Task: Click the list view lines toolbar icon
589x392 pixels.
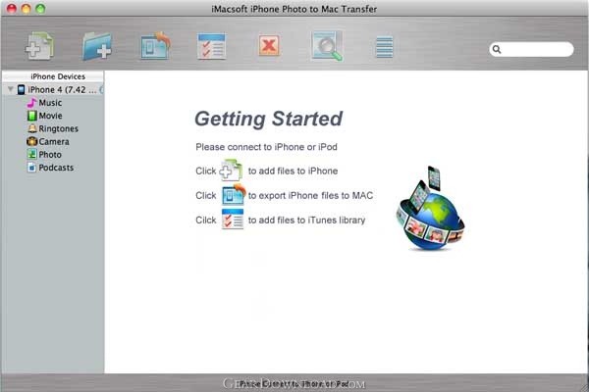Action: coord(384,47)
